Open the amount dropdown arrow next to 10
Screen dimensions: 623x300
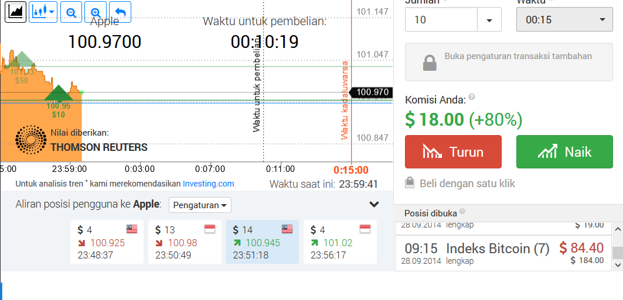pyautogui.click(x=489, y=19)
